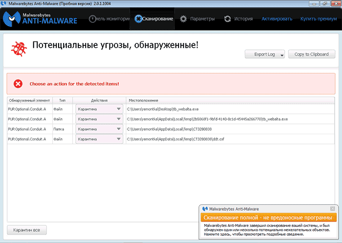Screen dimensions: 342x243
Task: Click the Карантин все button
Action: (x=27, y=230)
